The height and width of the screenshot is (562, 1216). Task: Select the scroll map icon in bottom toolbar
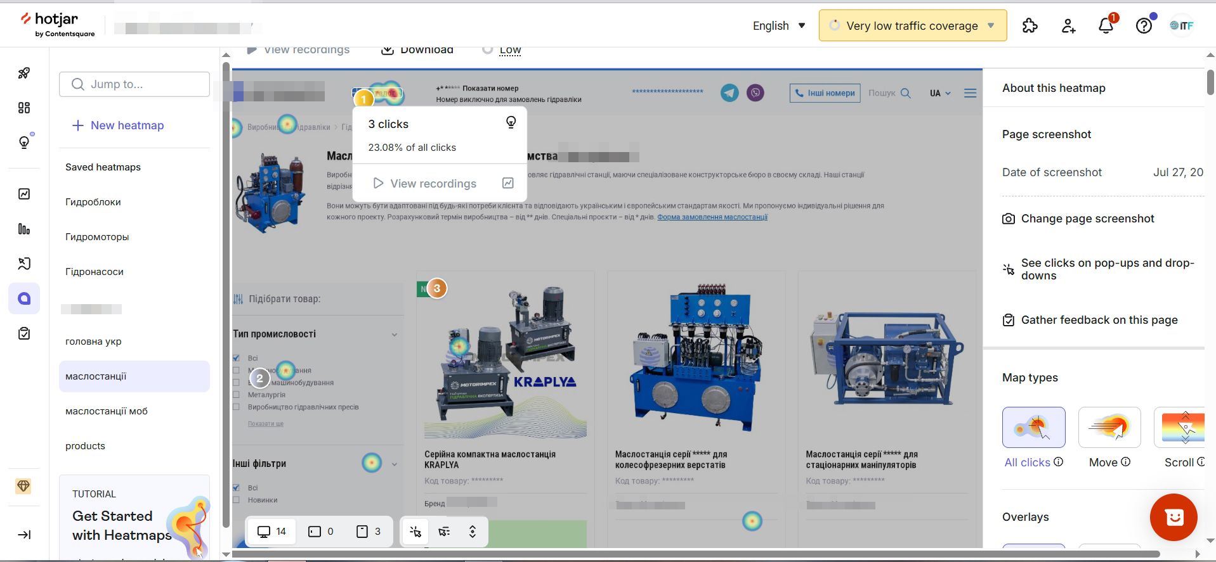tap(473, 532)
